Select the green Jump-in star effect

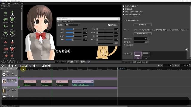5,19
